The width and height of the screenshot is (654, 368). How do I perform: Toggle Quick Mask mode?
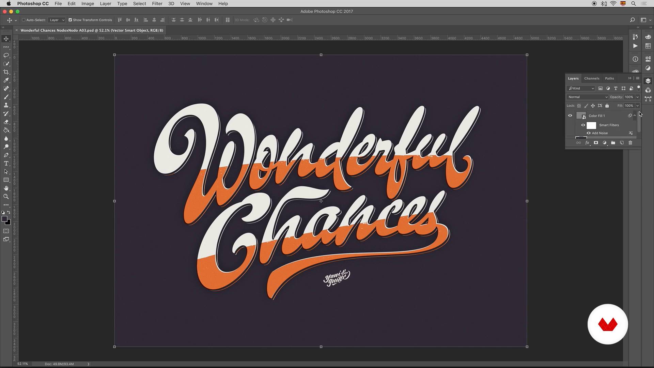coord(6,231)
